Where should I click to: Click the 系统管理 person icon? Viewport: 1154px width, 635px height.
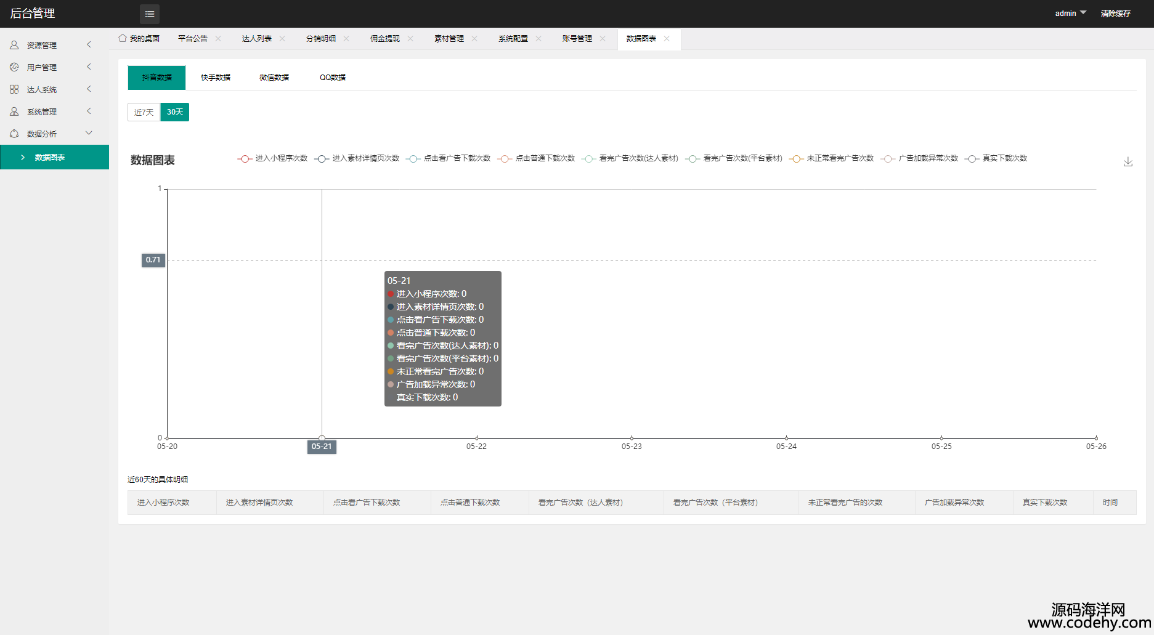[x=14, y=111]
